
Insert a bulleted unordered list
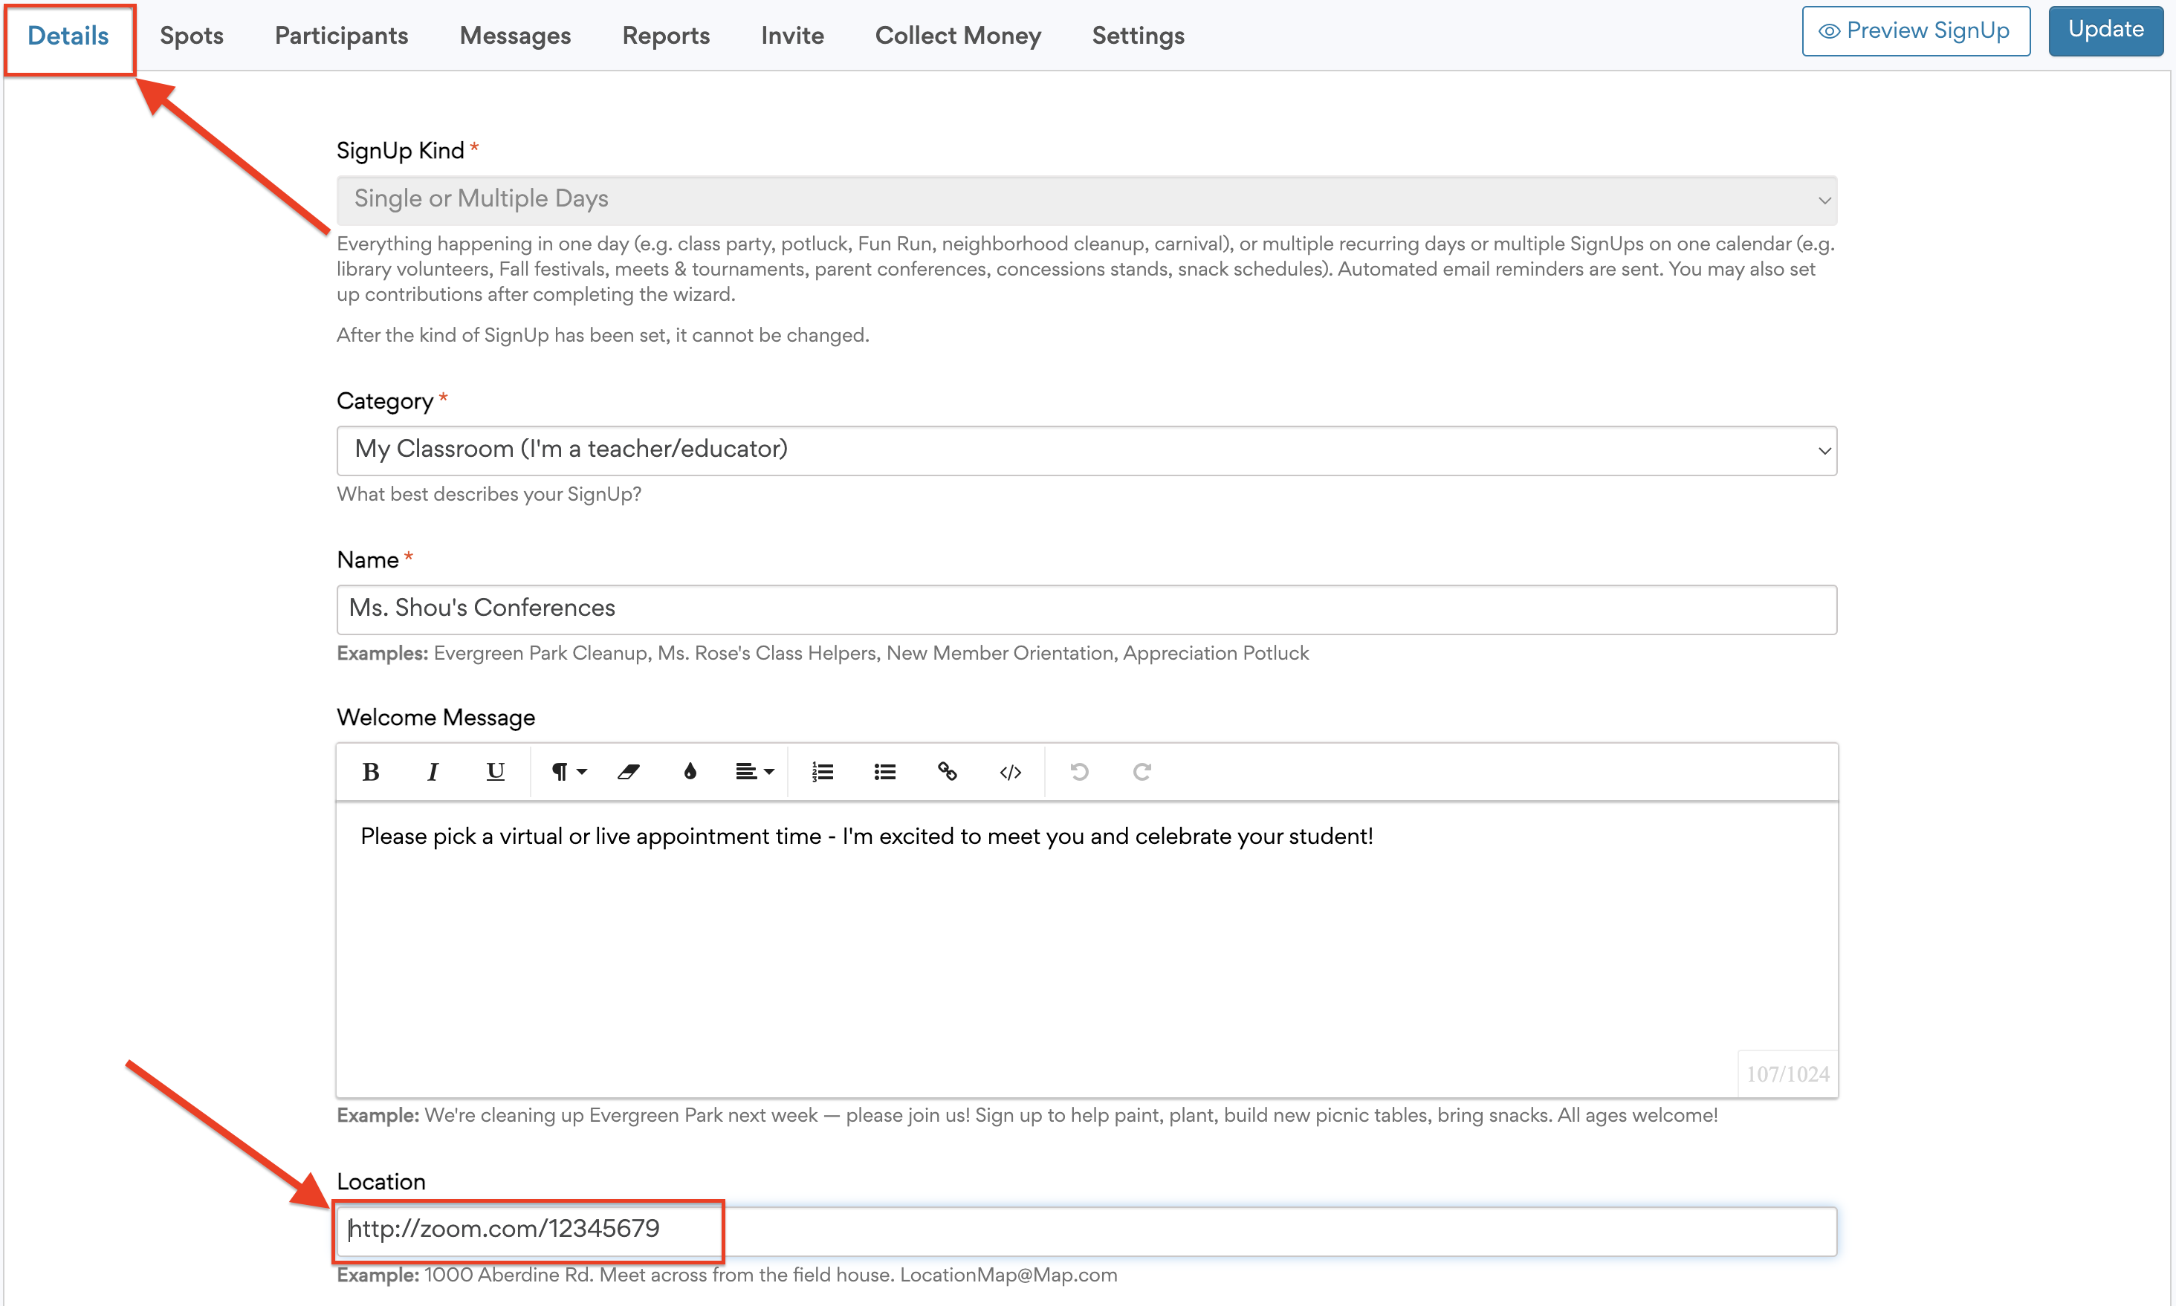[x=884, y=772]
